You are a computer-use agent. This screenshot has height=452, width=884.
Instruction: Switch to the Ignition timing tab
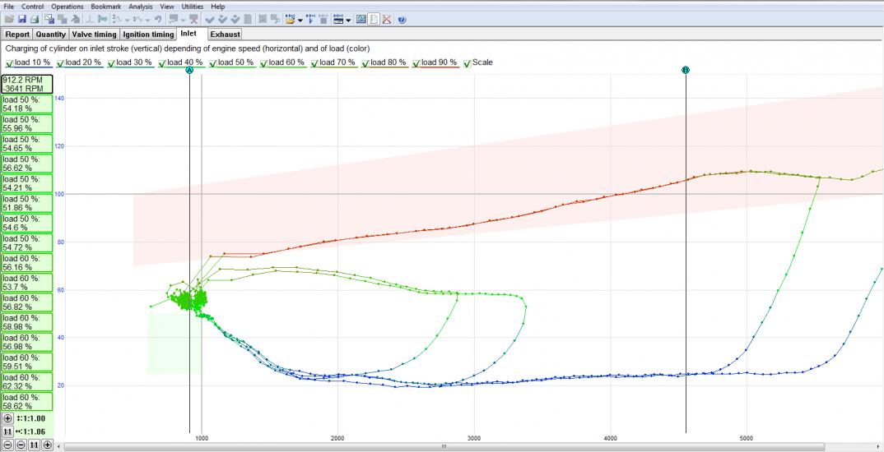point(148,35)
